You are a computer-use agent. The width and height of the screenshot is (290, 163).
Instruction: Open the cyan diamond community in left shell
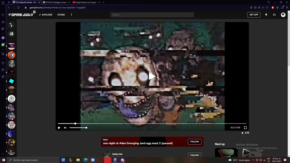pos(11,81)
